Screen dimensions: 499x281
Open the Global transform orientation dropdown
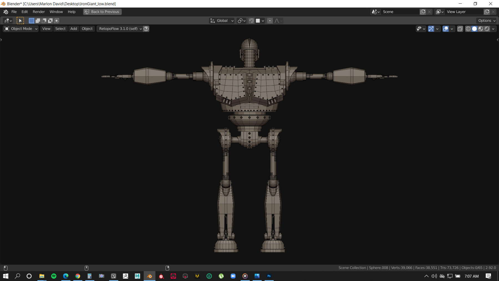pyautogui.click(x=222, y=21)
